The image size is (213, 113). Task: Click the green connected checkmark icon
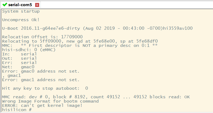pyautogui.click(x=5, y=5)
